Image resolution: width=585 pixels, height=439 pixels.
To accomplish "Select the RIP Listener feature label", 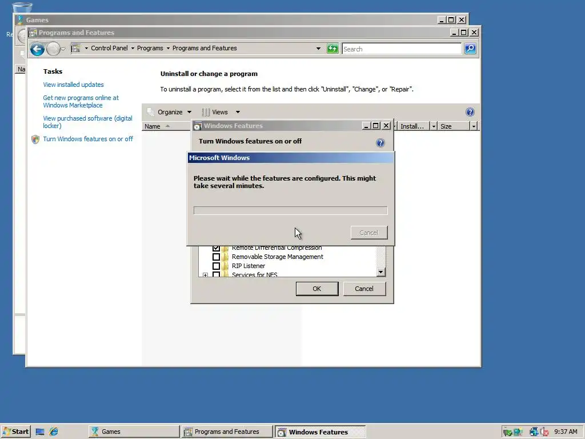I will click(249, 266).
